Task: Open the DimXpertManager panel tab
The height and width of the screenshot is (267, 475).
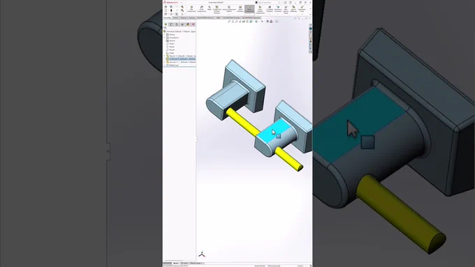Action: click(182, 24)
